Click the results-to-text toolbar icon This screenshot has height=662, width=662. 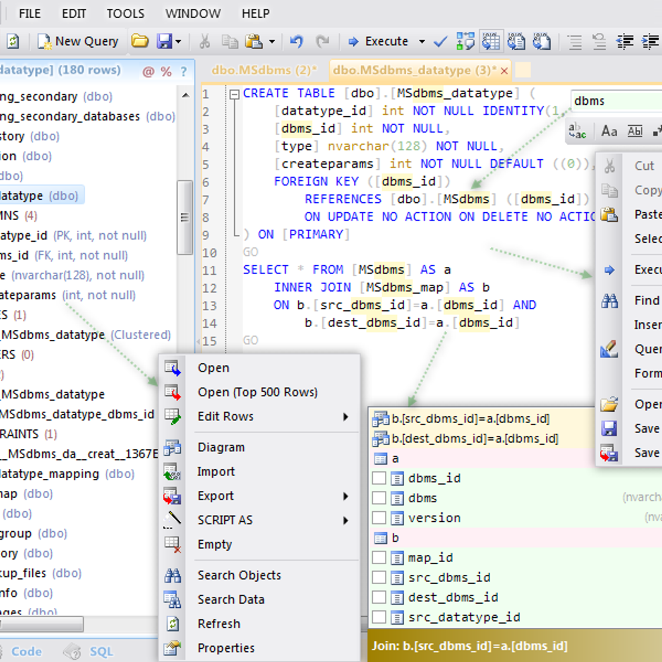pos(516,41)
